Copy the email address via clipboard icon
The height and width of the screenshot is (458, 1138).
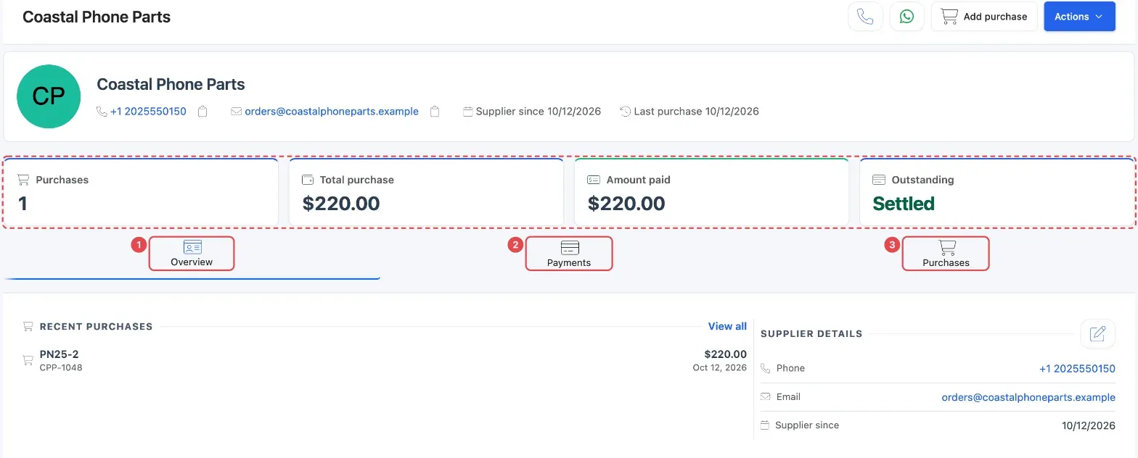click(435, 112)
